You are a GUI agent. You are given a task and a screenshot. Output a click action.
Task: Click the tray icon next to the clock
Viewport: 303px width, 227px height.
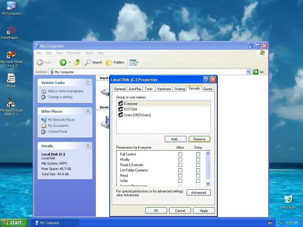281,223
